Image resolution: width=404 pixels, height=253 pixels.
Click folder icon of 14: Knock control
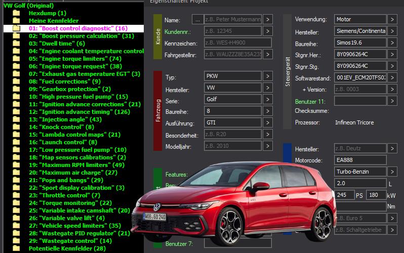16,127
